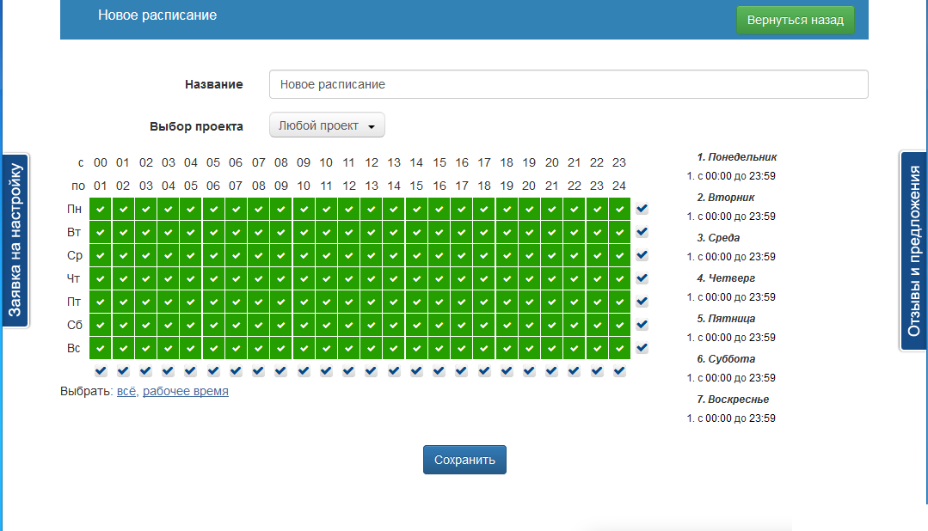Select all hours via the 'всё' link
Viewport: 928px width, 531px height.
(126, 391)
